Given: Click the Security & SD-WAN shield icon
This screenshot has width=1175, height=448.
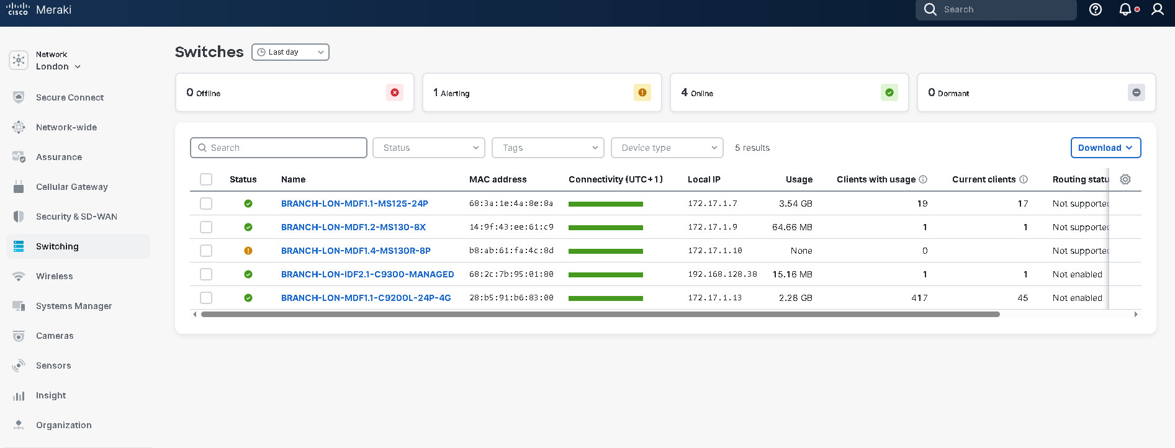Looking at the screenshot, I should (x=19, y=217).
